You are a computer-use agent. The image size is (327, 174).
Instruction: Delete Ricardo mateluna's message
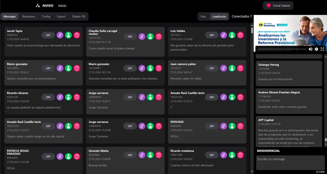(240, 155)
